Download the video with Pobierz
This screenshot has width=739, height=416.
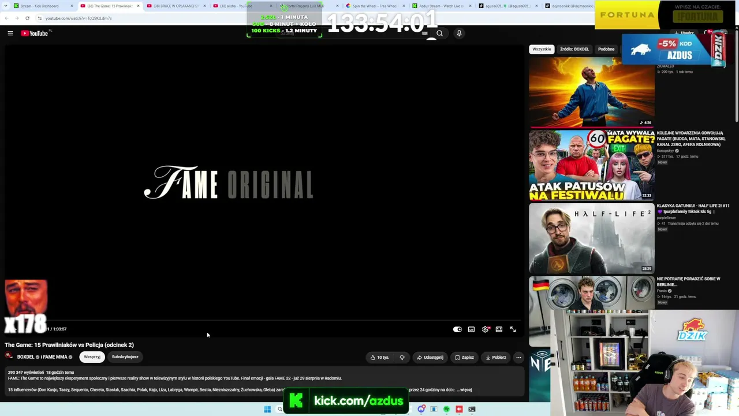tap(496, 358)
